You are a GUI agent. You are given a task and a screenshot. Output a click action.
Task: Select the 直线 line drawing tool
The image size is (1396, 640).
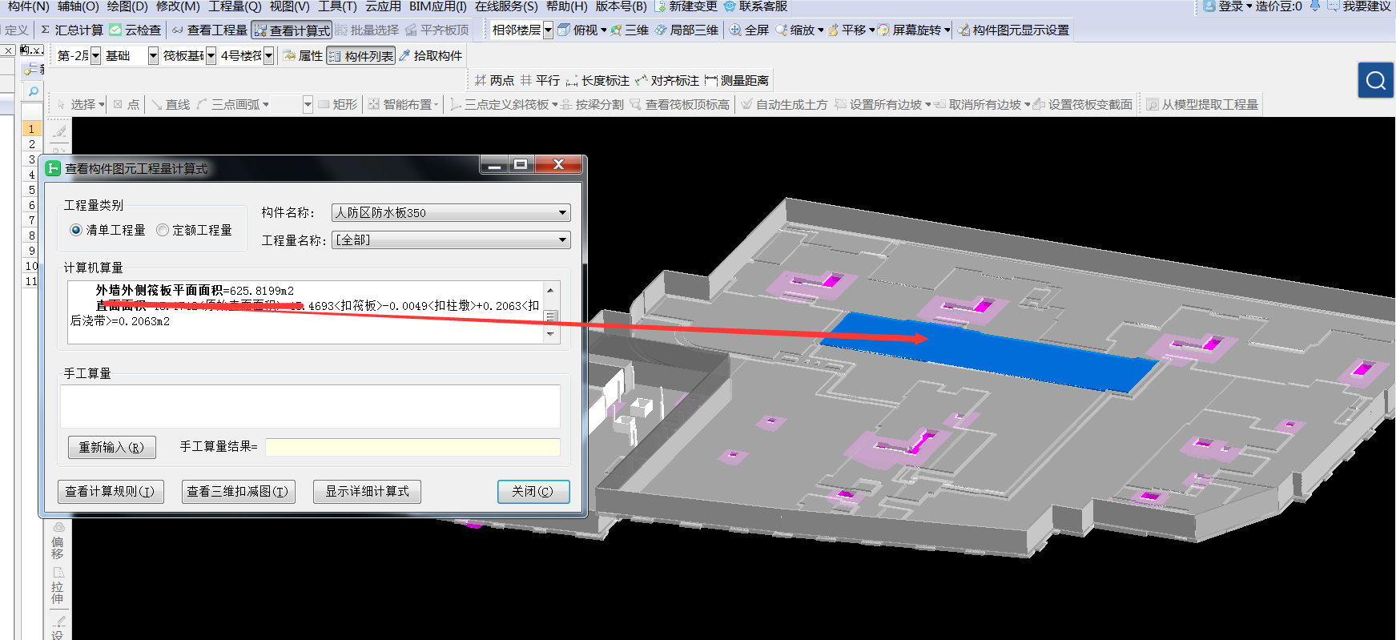(x=171, y=104)
